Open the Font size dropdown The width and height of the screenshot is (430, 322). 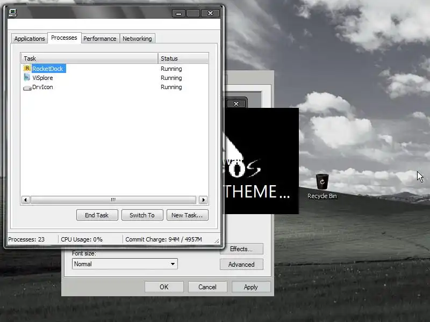coord(125,264)
